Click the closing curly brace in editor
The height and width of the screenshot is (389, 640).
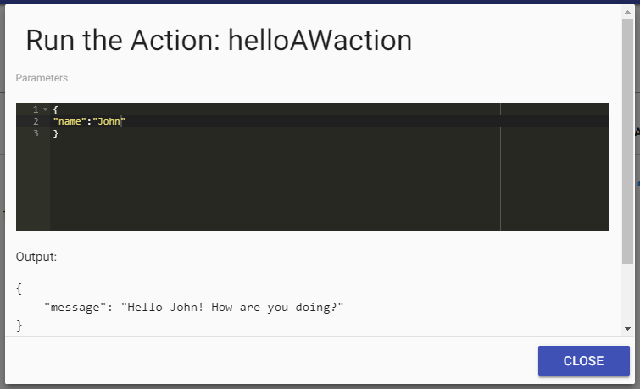(55, 134)
